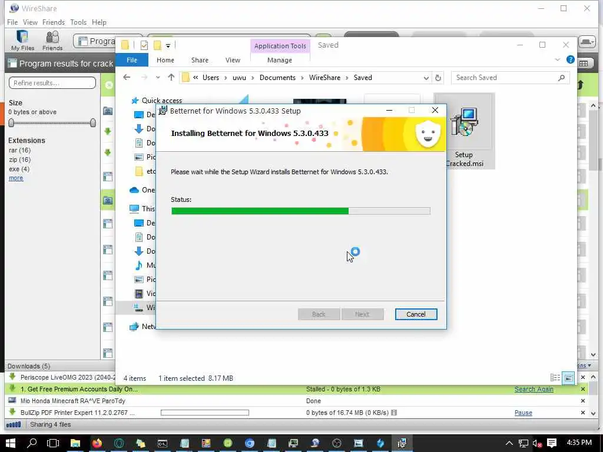Open Customize Quick Access Toolbar dropdown
The image size is (603, 452).
[168, 46]
